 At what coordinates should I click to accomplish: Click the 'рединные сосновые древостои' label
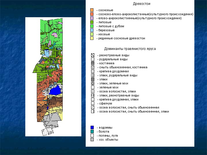point(122,38)
